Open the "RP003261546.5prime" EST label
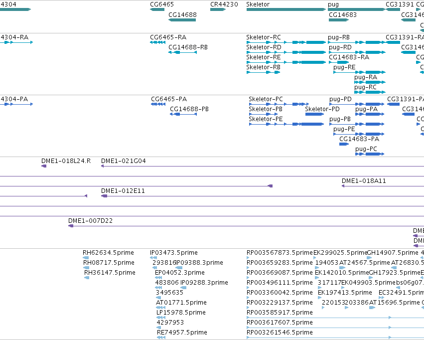This screenshot has width=424, height=340. (x=280, y=333)
